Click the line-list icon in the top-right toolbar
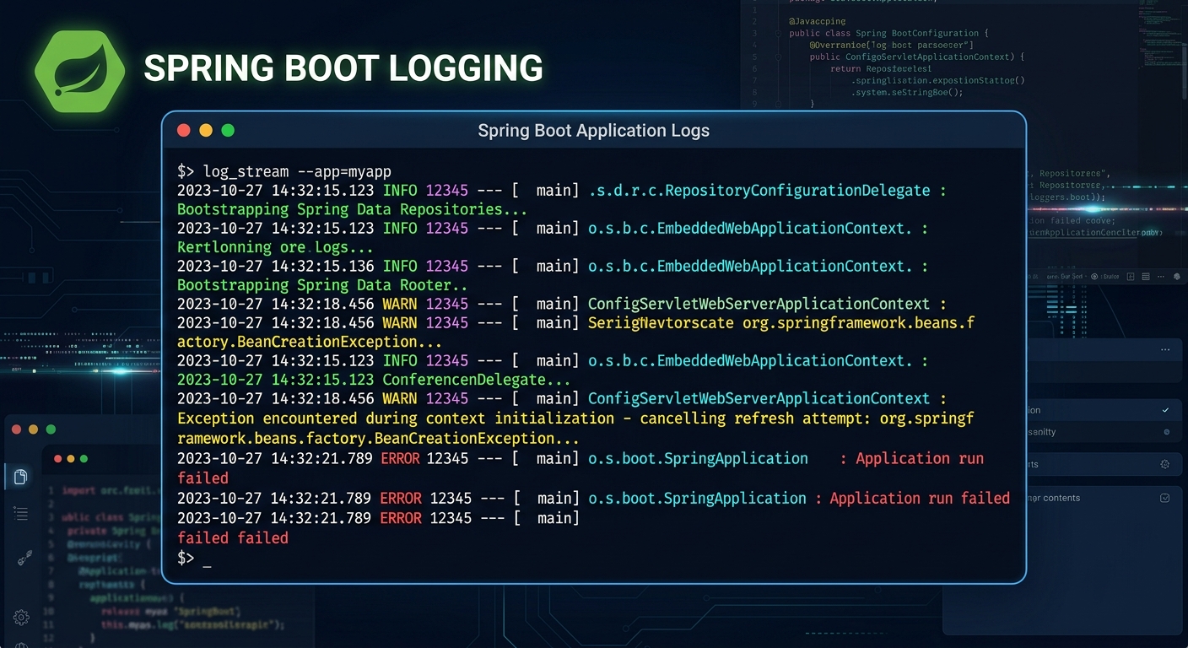 (1146, 277)
